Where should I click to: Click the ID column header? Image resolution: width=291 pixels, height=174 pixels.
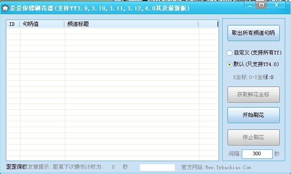point(13,24)
